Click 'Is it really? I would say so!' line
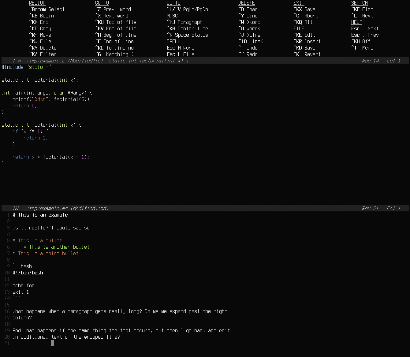410x357 pixels. (52, 228)
